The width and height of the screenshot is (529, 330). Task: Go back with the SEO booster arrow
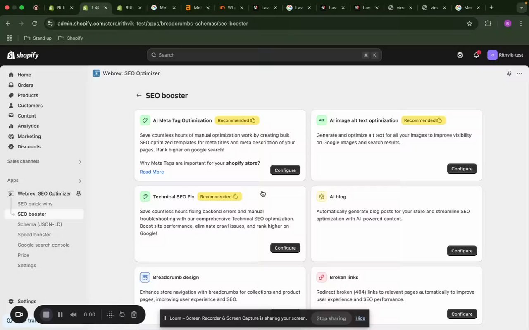[x=139, y=95]
